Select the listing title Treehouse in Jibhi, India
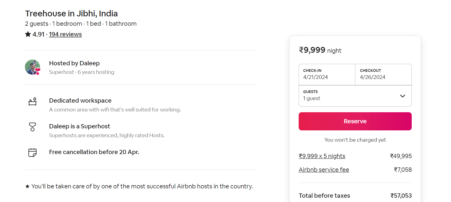The height and width of the screenshot is (202, 451). (71, 13)
